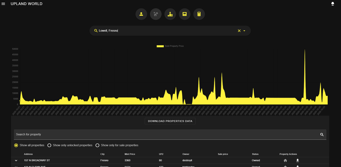Image resolution: width=341 pixels, height=167 pixels.
Task: Click the property search magnifier icon
Action: 322,135
